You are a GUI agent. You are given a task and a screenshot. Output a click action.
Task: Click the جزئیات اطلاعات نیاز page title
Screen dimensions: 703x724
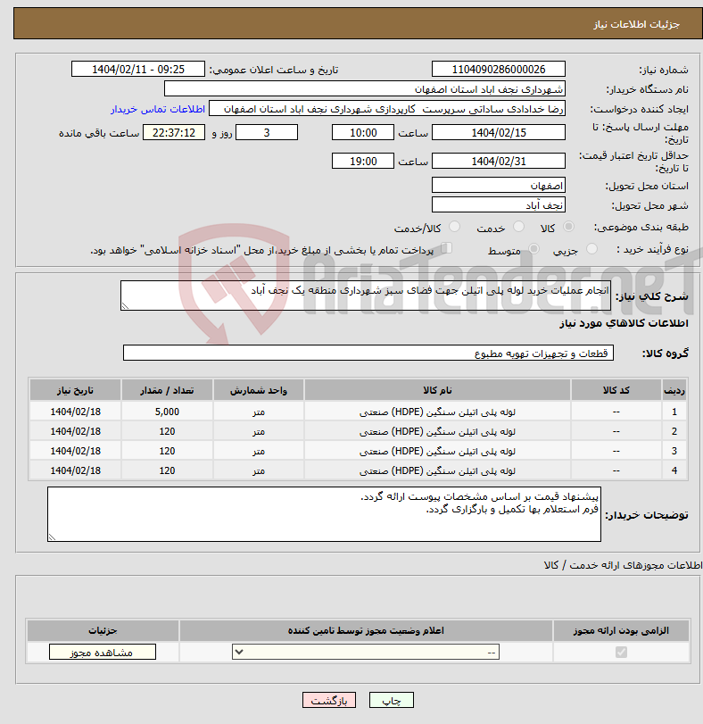(636, 24)
